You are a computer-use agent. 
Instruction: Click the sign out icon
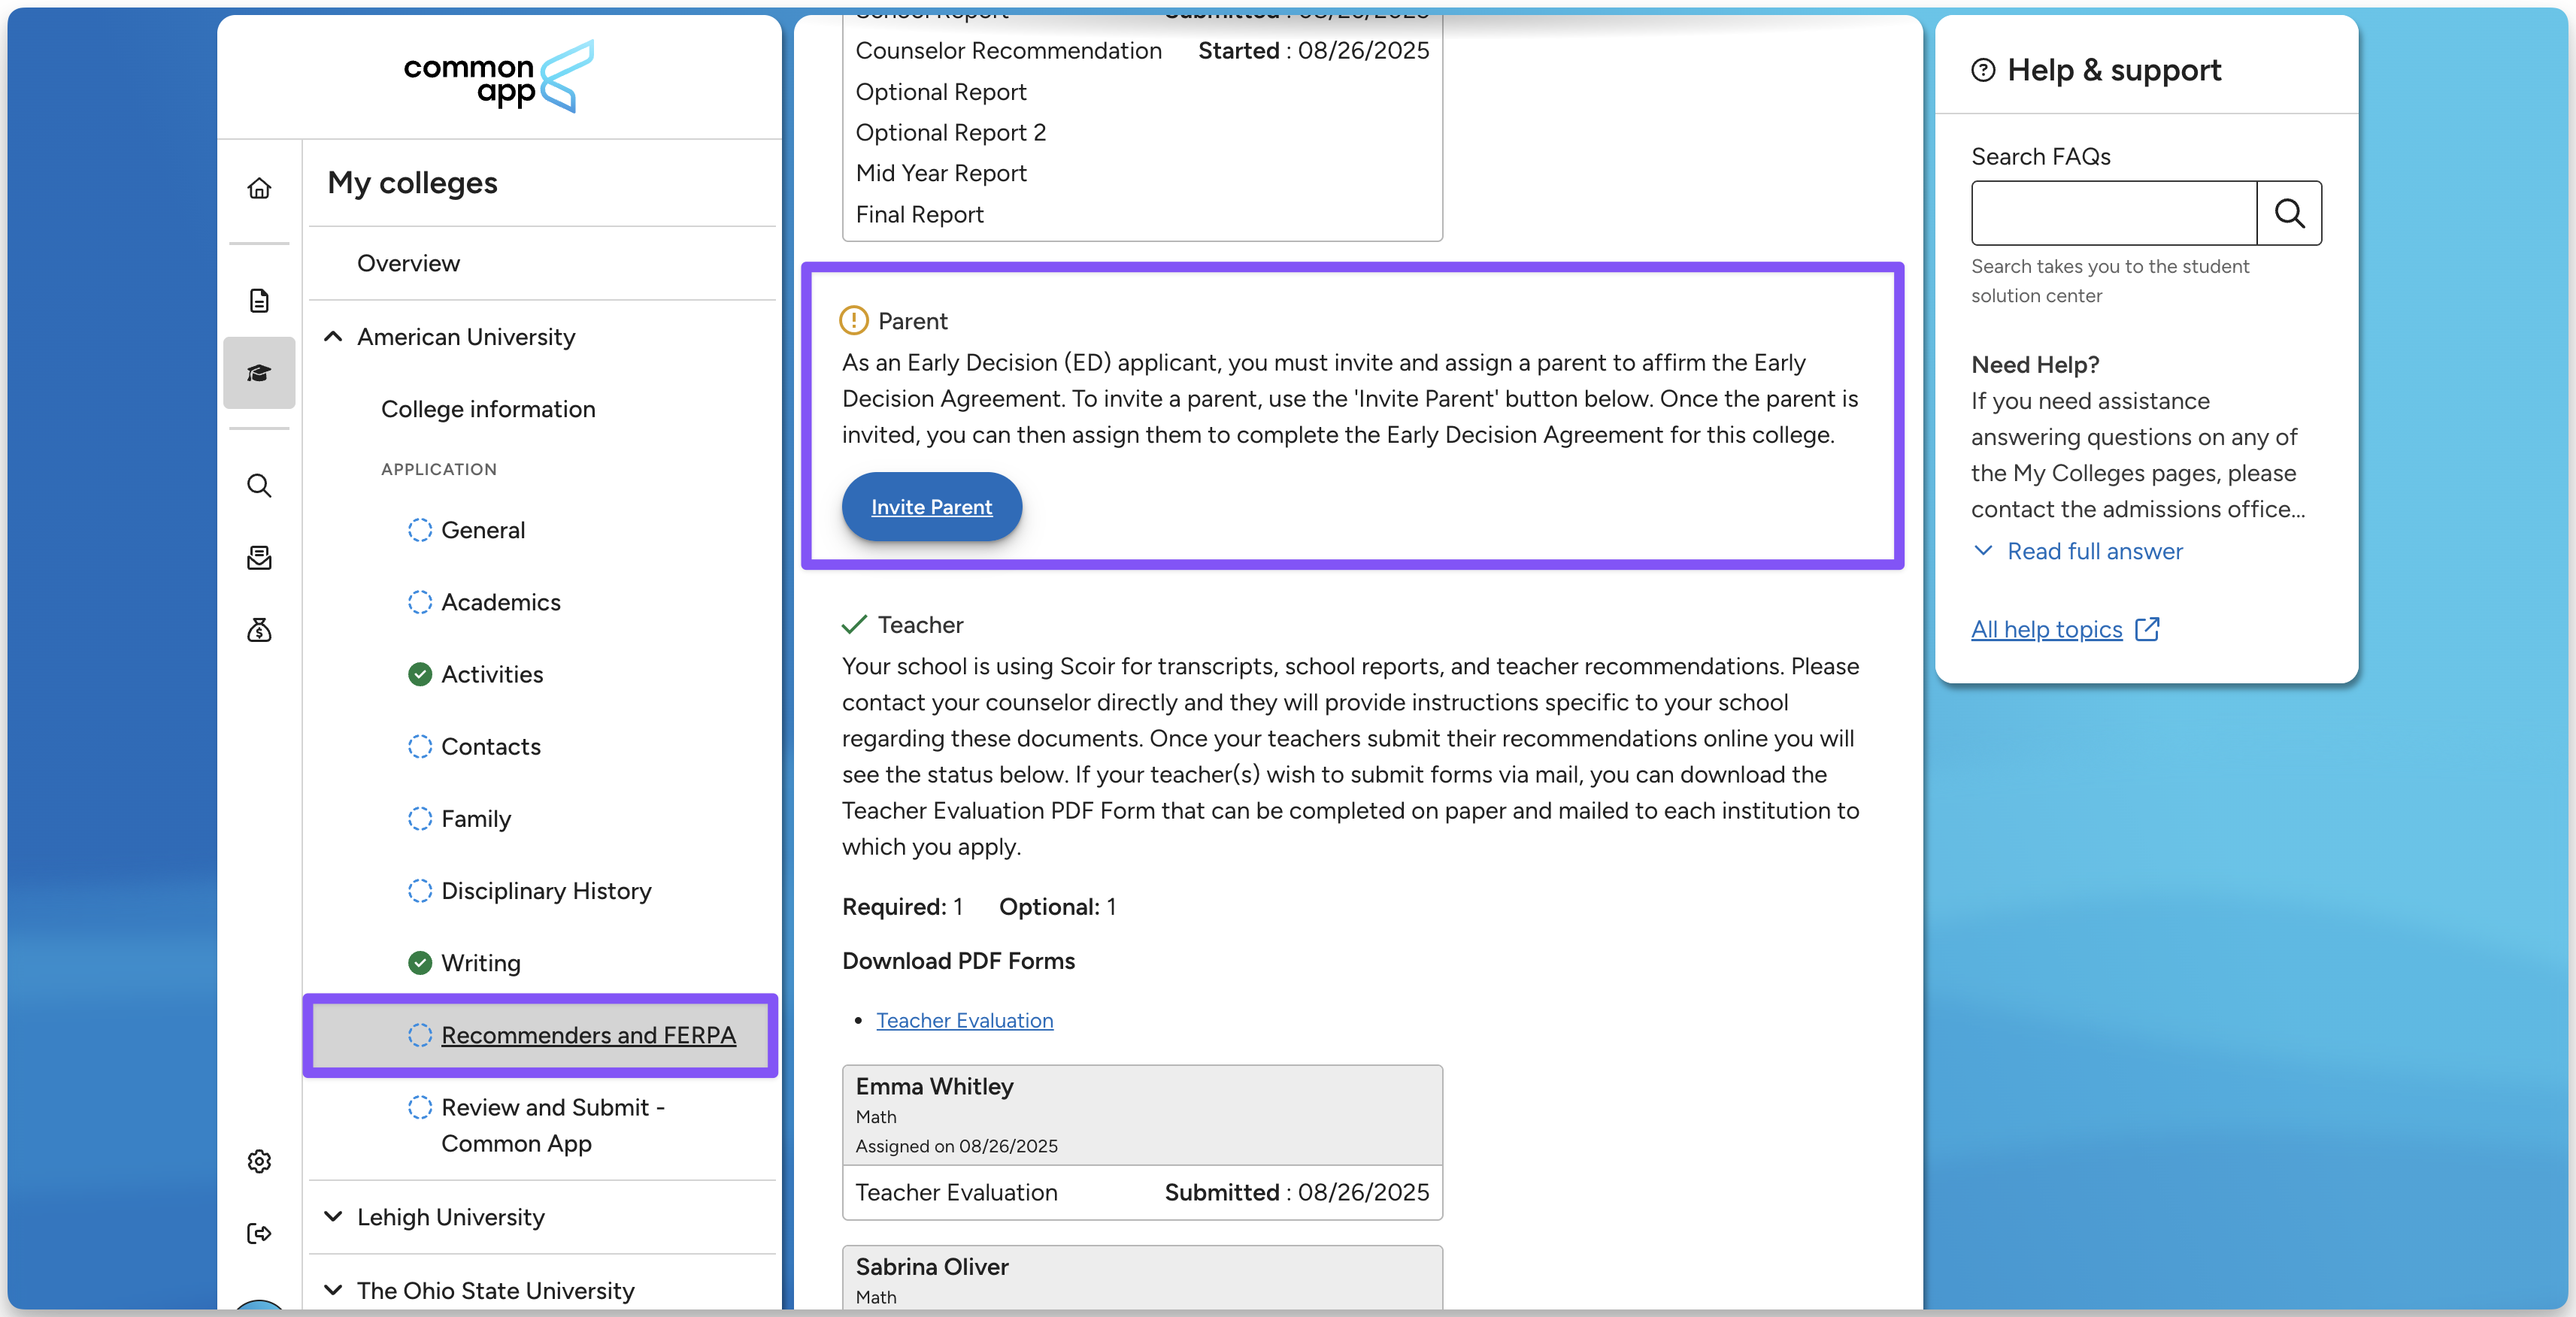click(259, 1233)
